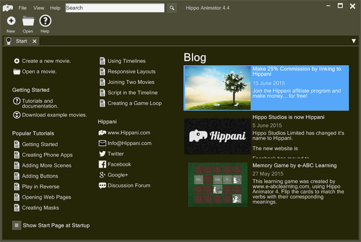Click question mark icon beside Tutorials and documentation
361x242 pixels.
[x=17, y=101]
